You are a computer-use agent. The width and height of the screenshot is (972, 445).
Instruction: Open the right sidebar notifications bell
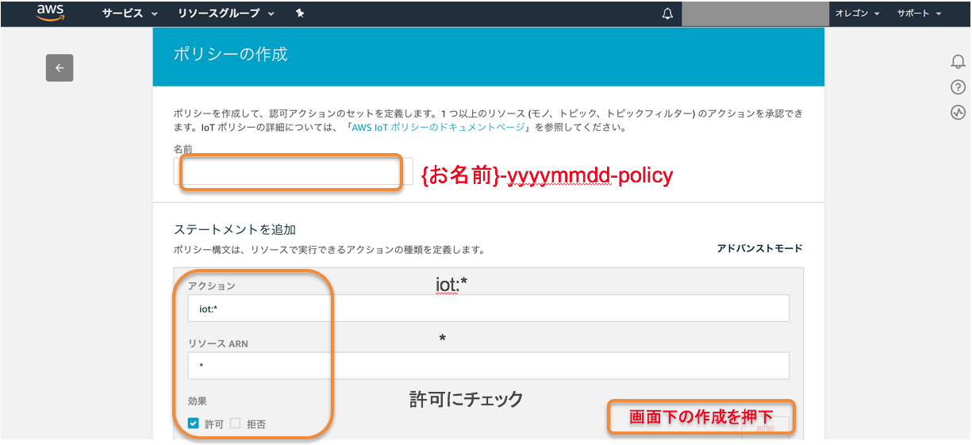click(x=958, y=62)
